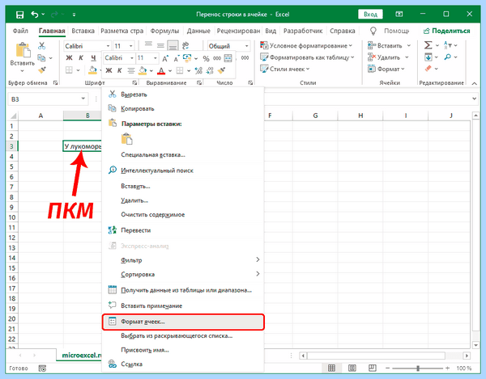Click the Save icon in the title bar
This screenshot has width=486, height=379.
click(x=19, y=15)
